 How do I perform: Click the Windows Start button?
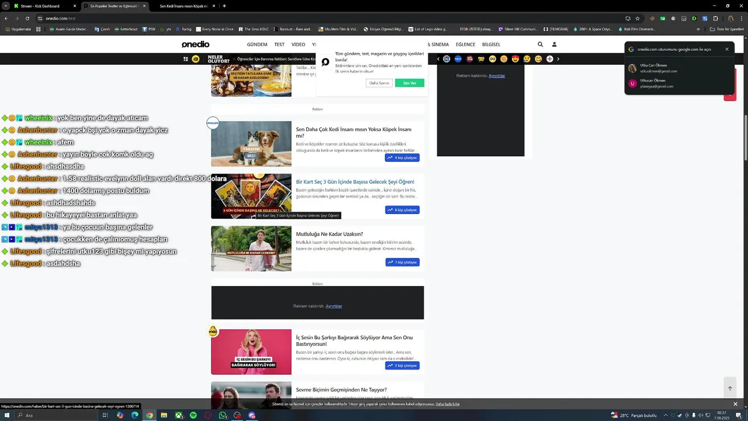click(x=7, y=415)
